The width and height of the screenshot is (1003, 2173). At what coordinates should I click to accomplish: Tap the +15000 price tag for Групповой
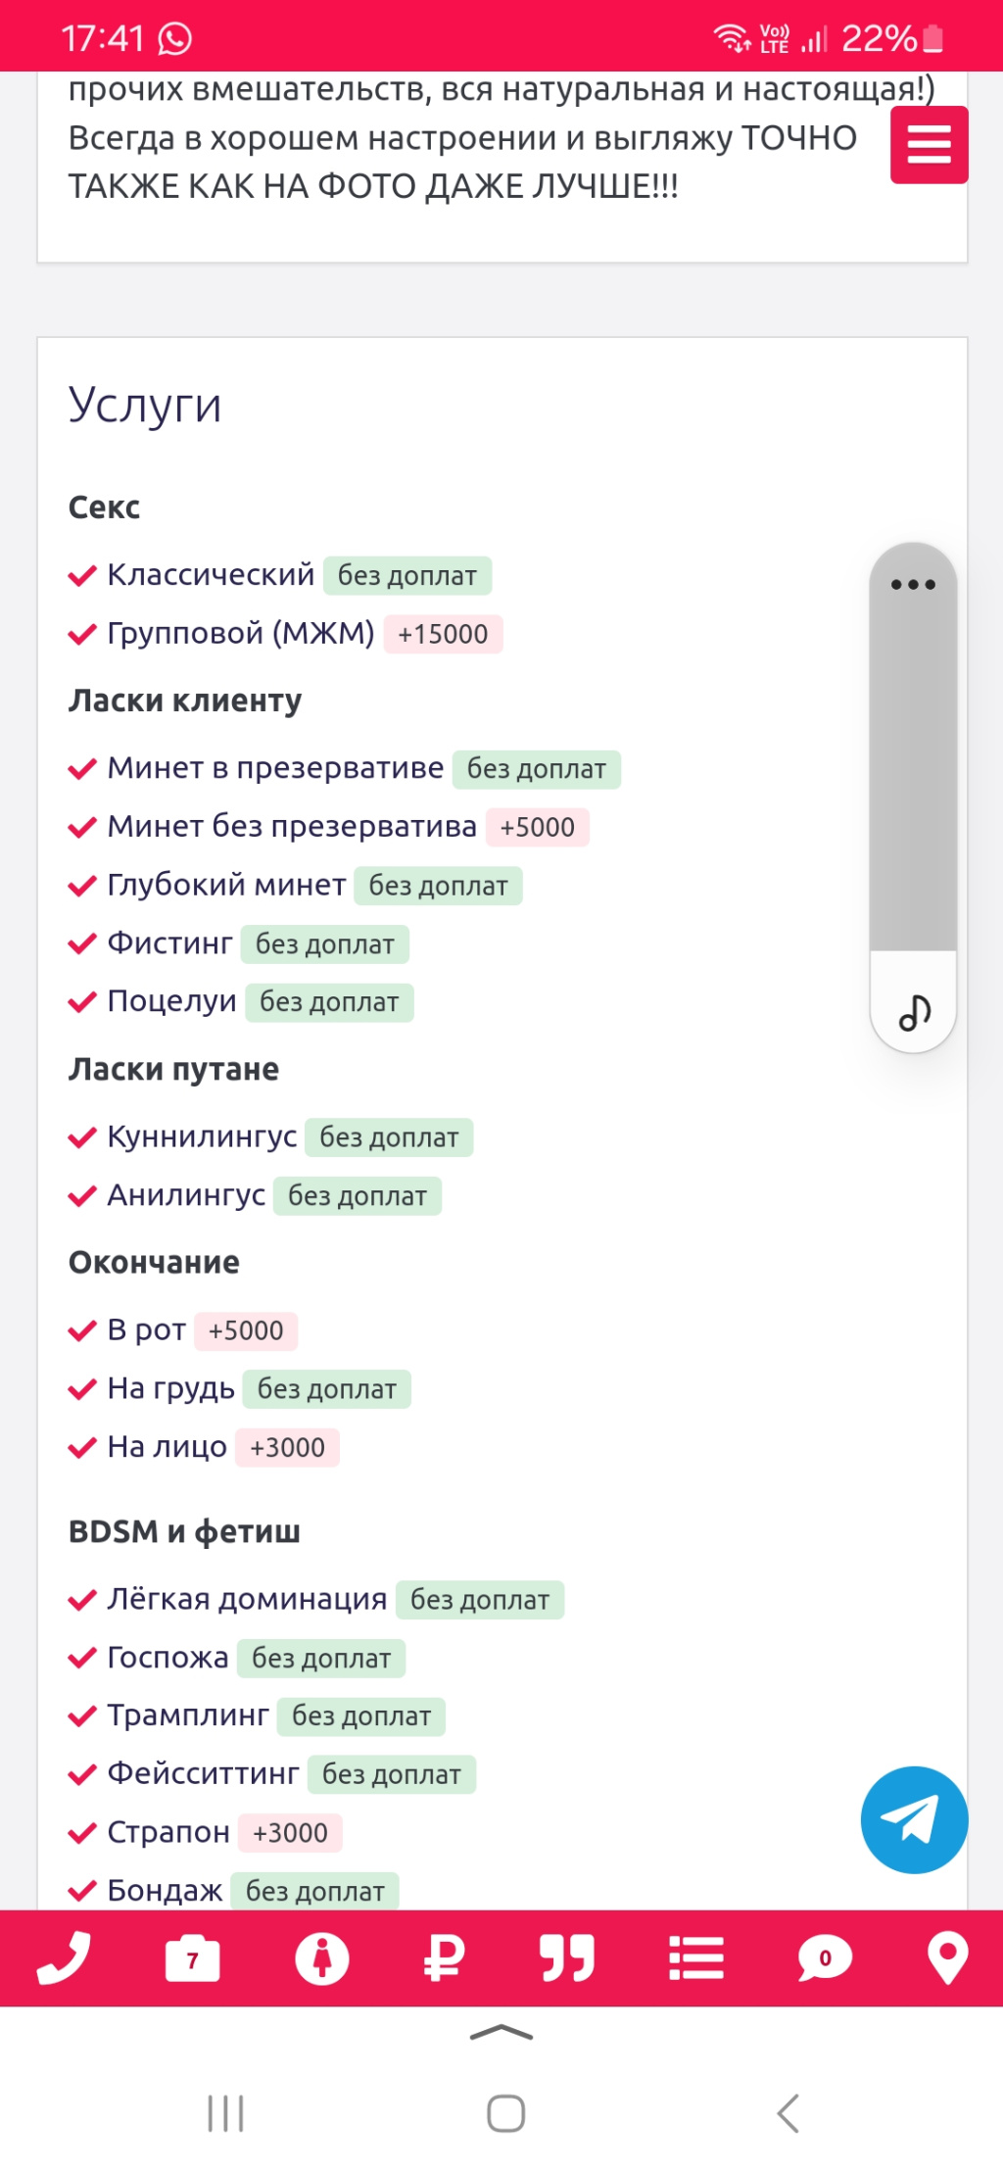click(443, 634)
